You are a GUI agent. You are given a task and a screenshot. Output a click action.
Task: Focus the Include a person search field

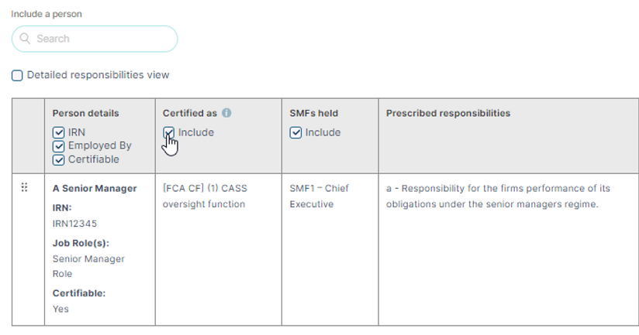(95, 39)
